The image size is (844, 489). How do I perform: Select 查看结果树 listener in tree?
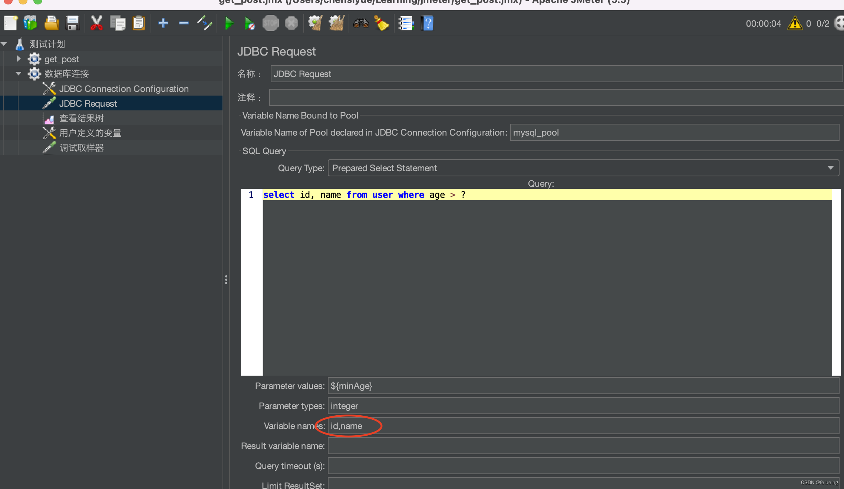click(82, 118)
